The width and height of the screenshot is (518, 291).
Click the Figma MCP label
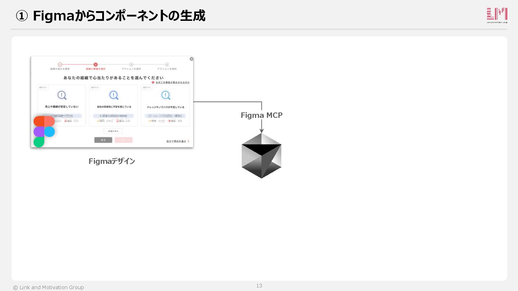pos(262,115)
